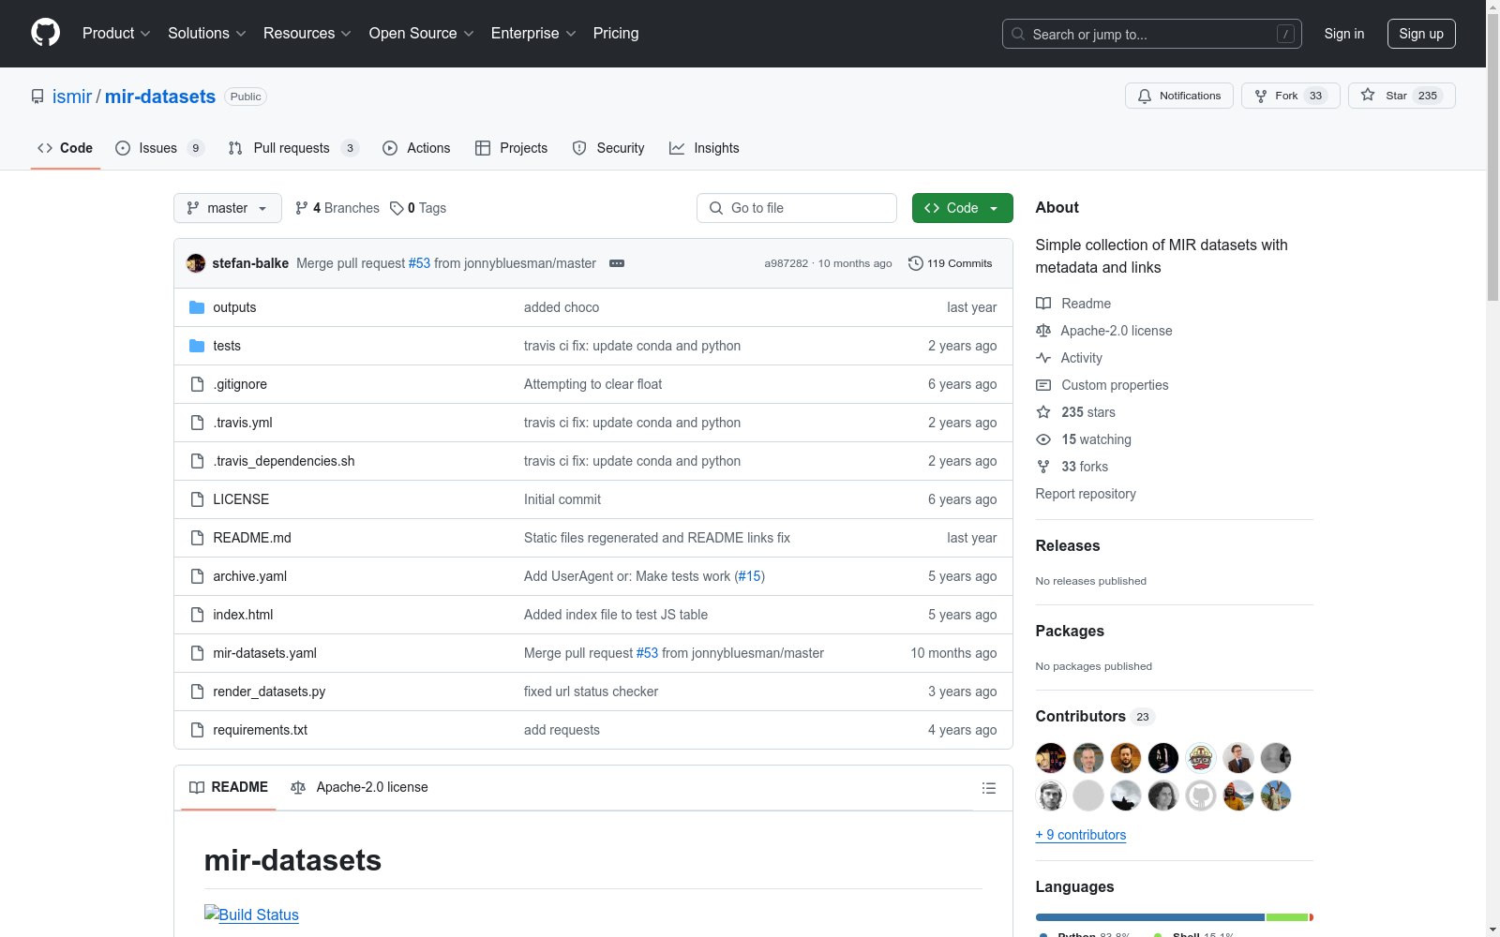Open pull request #53 link in commit bar
This screenshot has height=937, width=1500.
click(x=419, y=263)
